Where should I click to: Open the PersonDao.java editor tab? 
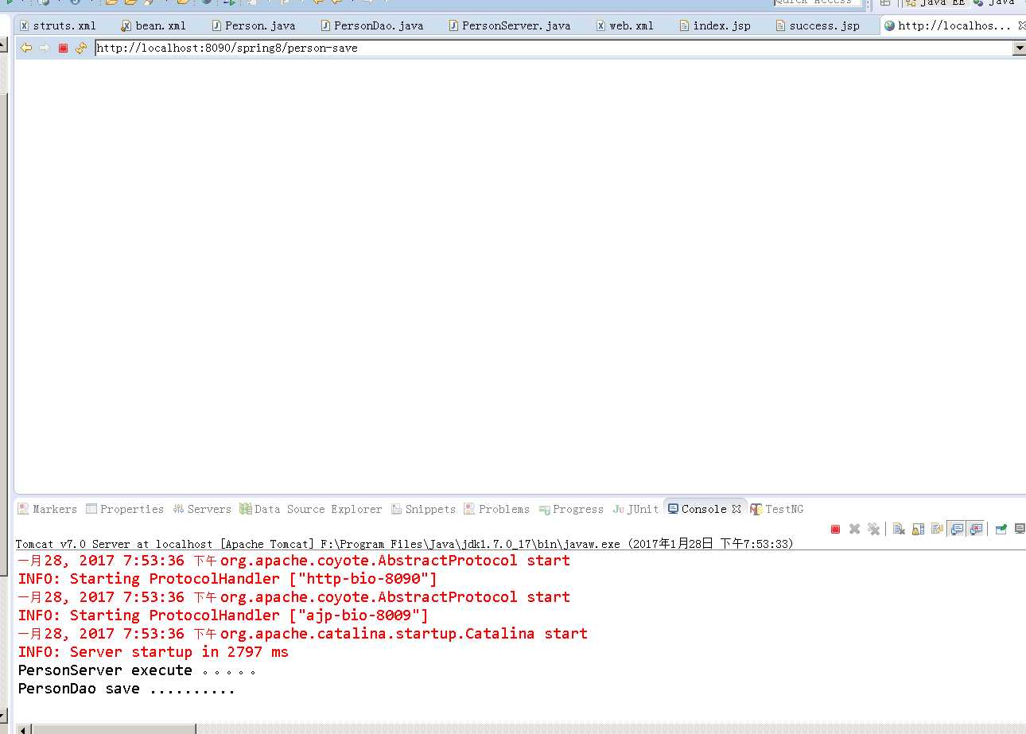(371, 25)
